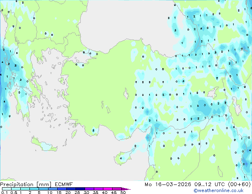Click Crete island on the map
252x194 pixels.
44,145
